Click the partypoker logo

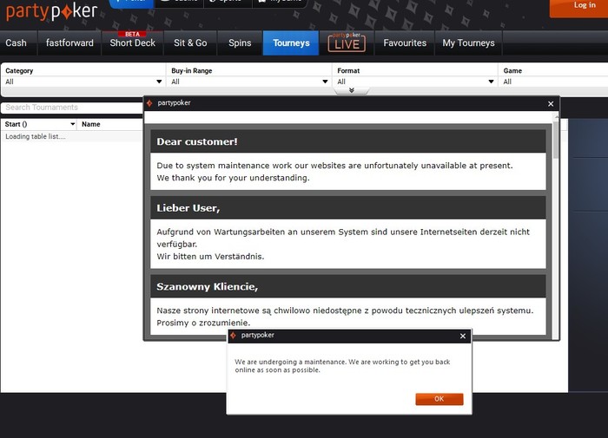[51, 11]
